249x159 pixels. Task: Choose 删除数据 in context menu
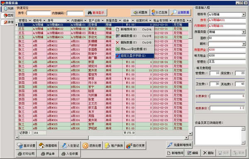[x=134, y=43]
